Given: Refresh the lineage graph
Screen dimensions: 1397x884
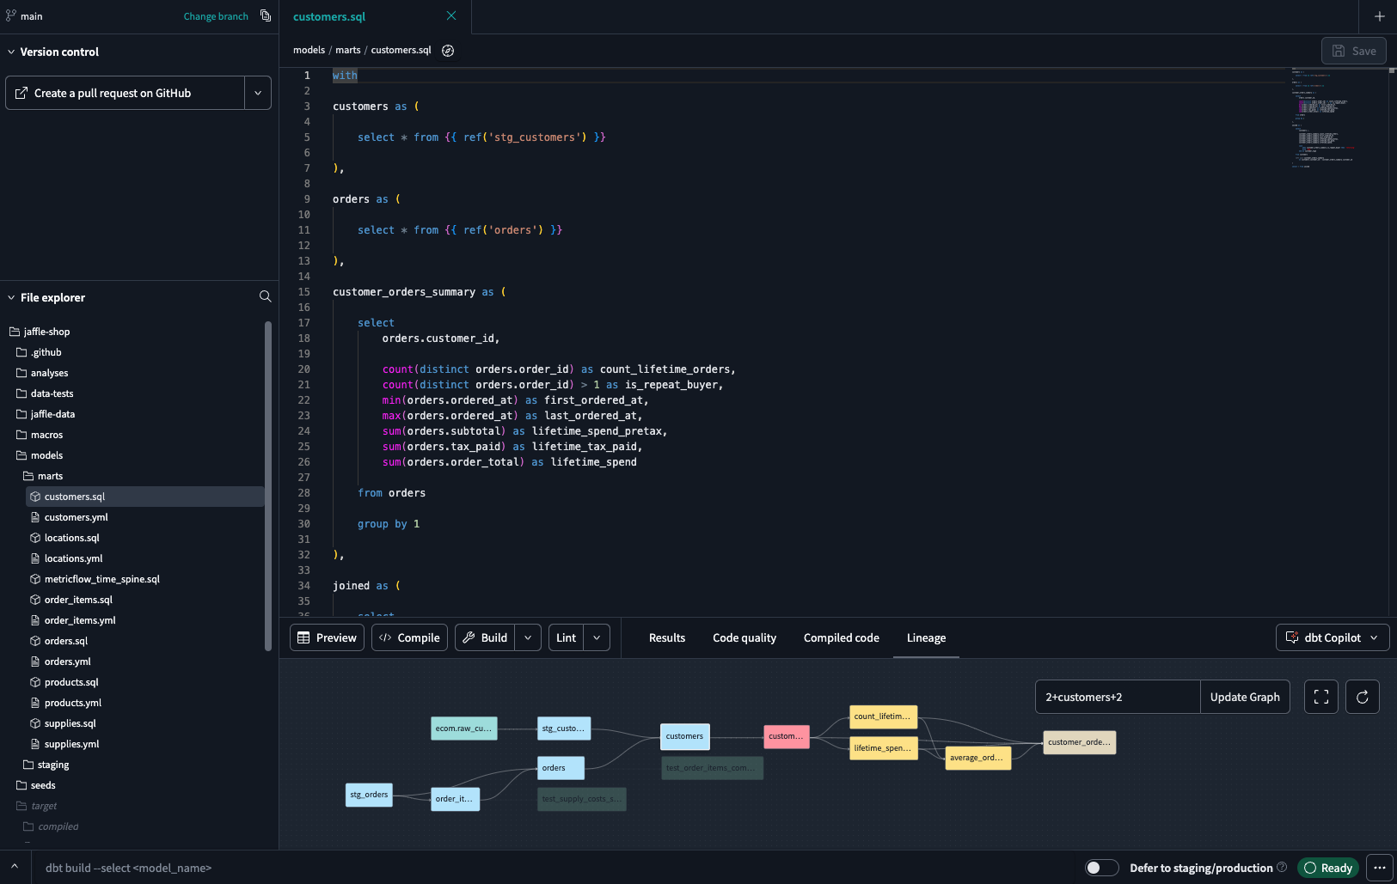Looking at the screenshot, I should pos(1361,697).
